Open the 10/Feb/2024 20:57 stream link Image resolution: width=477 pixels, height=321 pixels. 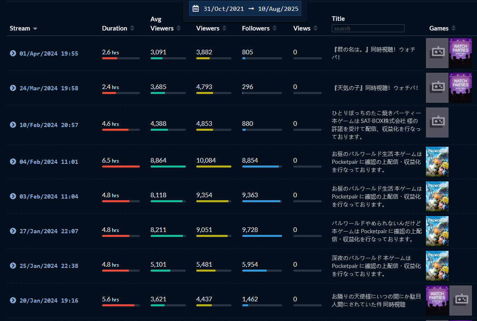49,125
